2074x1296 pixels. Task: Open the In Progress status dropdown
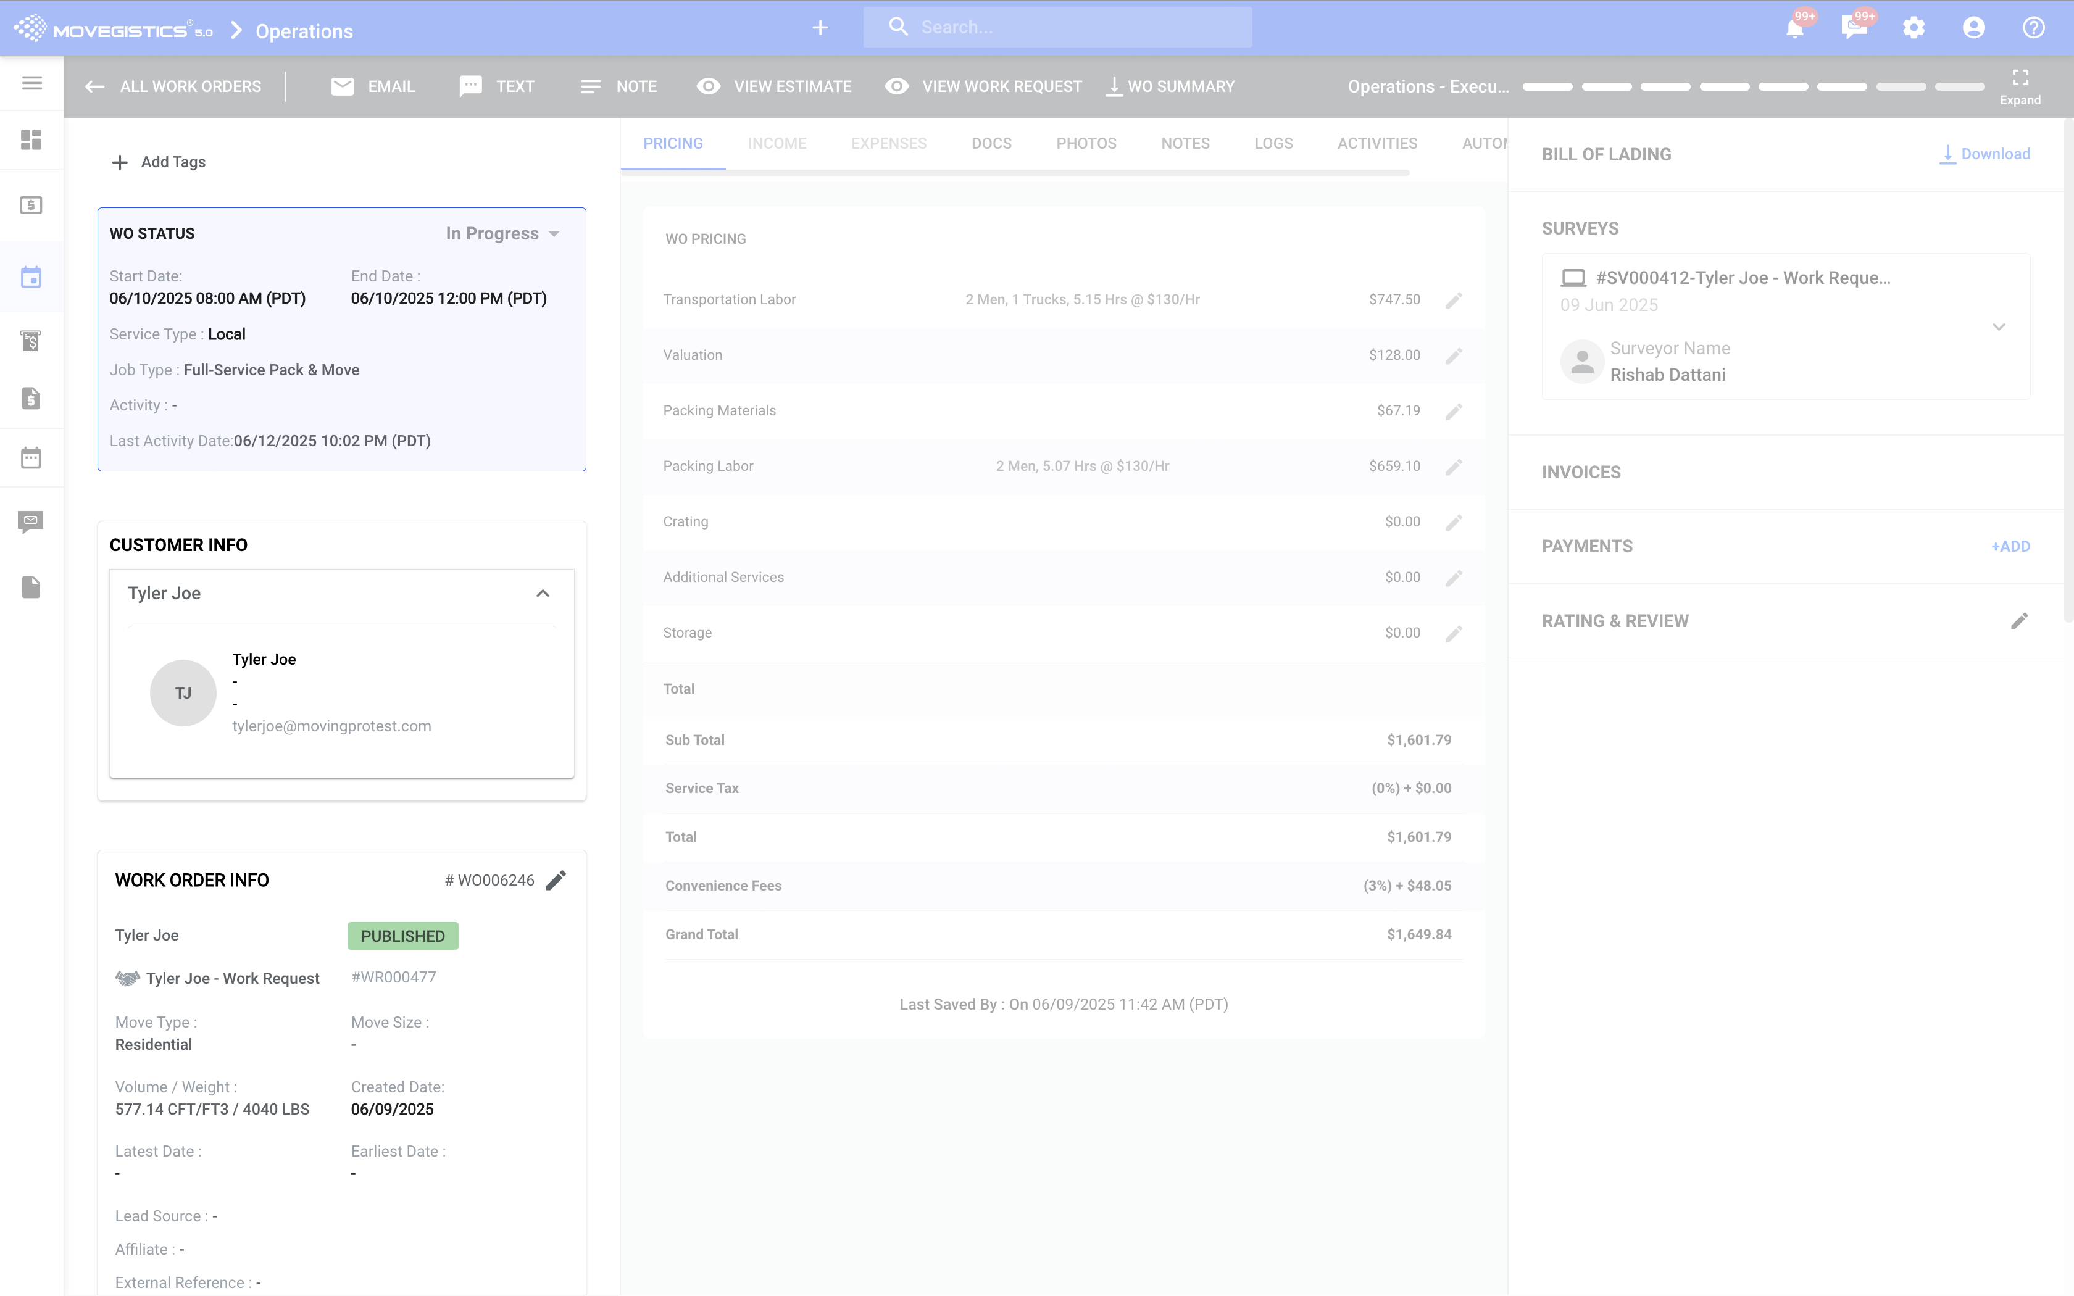pos(503,234)
